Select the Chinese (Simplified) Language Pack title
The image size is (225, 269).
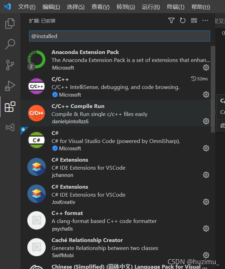129,267
